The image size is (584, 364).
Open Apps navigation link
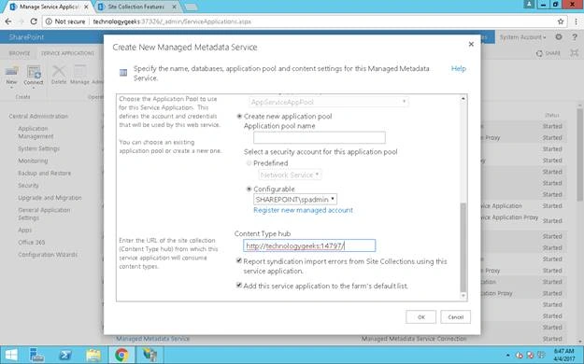pyautogui.click(x=25, y=230)
